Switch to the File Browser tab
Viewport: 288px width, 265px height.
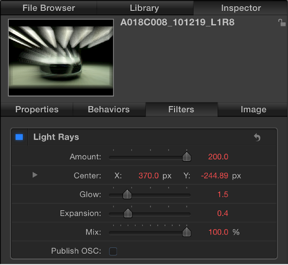click(49, 8)
